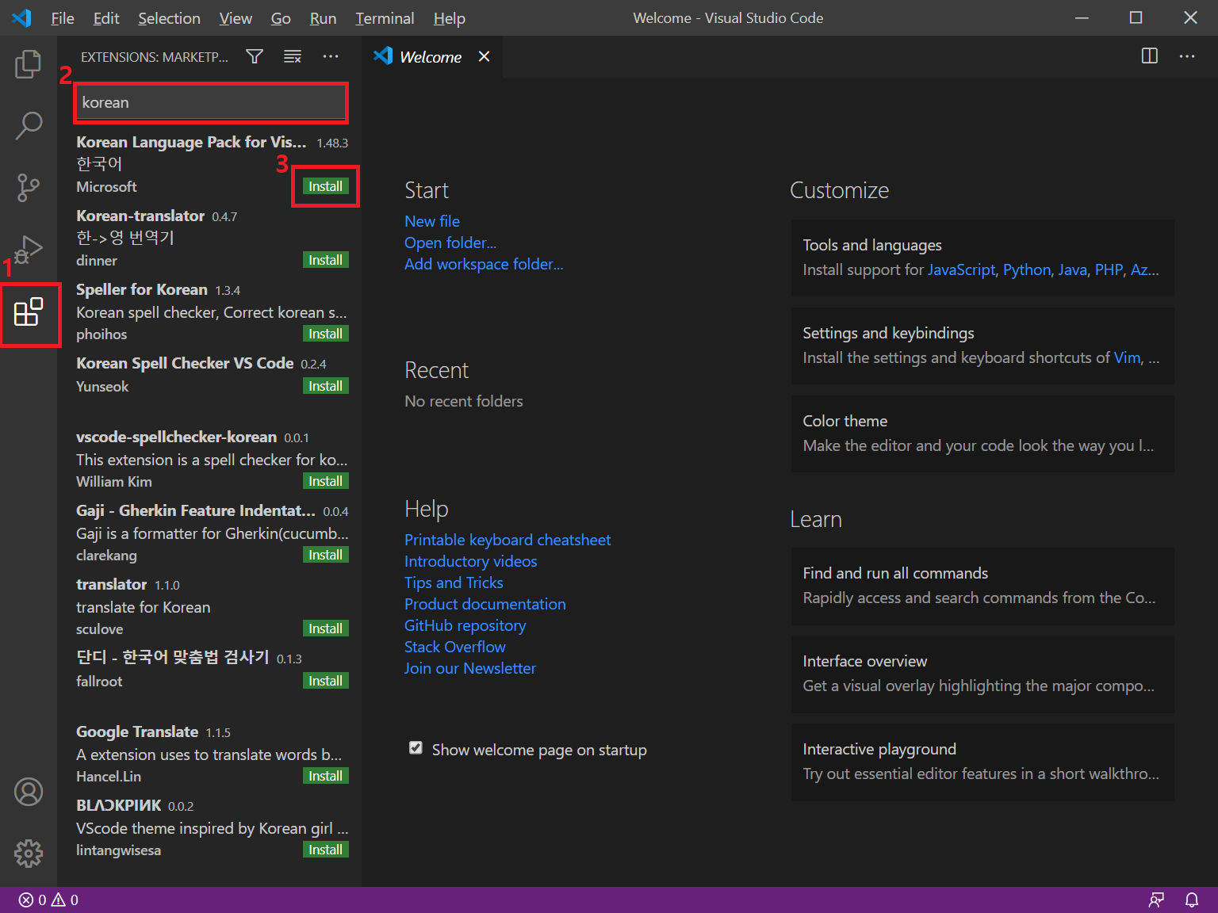1218x913 pixels.
Task: Open the Source Control view
Action: (29, 187)
